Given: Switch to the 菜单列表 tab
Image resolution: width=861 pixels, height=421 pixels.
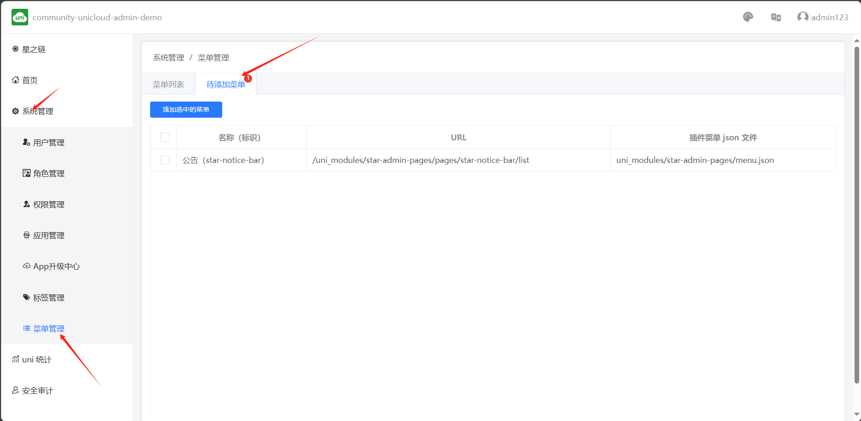Looking at the screenshot, I should pyautogui.click(x=169, y=84).
